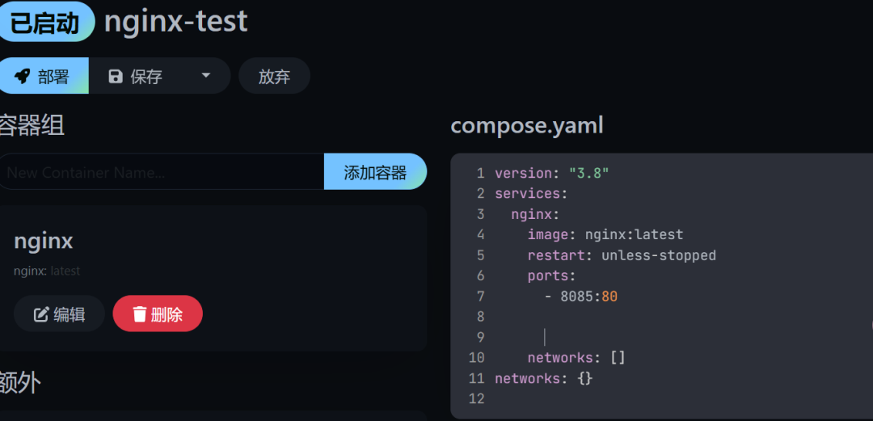Click the rocket deploy icon

pyautogui.click(x=23, y=77)
